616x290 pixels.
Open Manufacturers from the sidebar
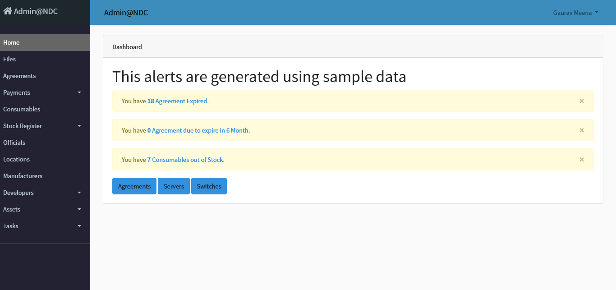(x=23, y=176)
